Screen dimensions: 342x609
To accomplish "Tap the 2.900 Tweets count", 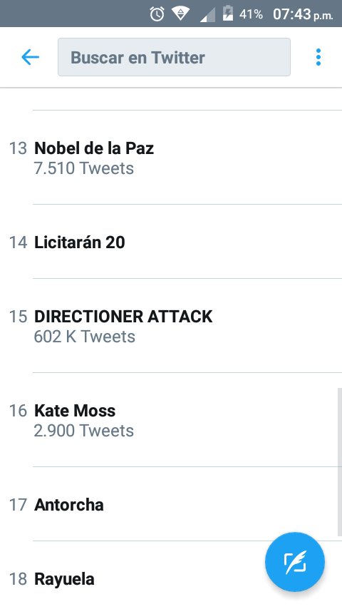I will coord(84,431).
